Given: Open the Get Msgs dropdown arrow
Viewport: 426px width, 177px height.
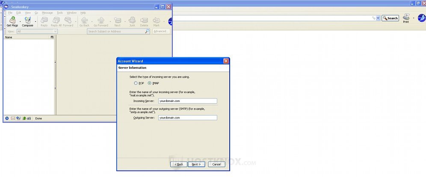Looking at the screenshot, I should click(x=20, y=21).
